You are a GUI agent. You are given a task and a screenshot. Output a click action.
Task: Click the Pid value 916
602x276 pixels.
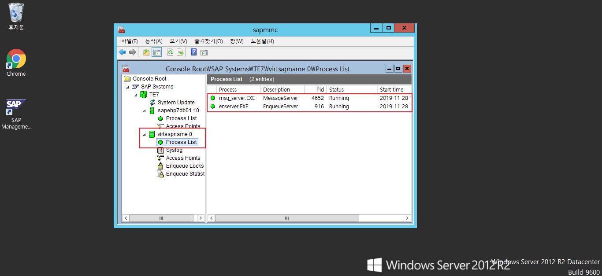coord(320,107)
